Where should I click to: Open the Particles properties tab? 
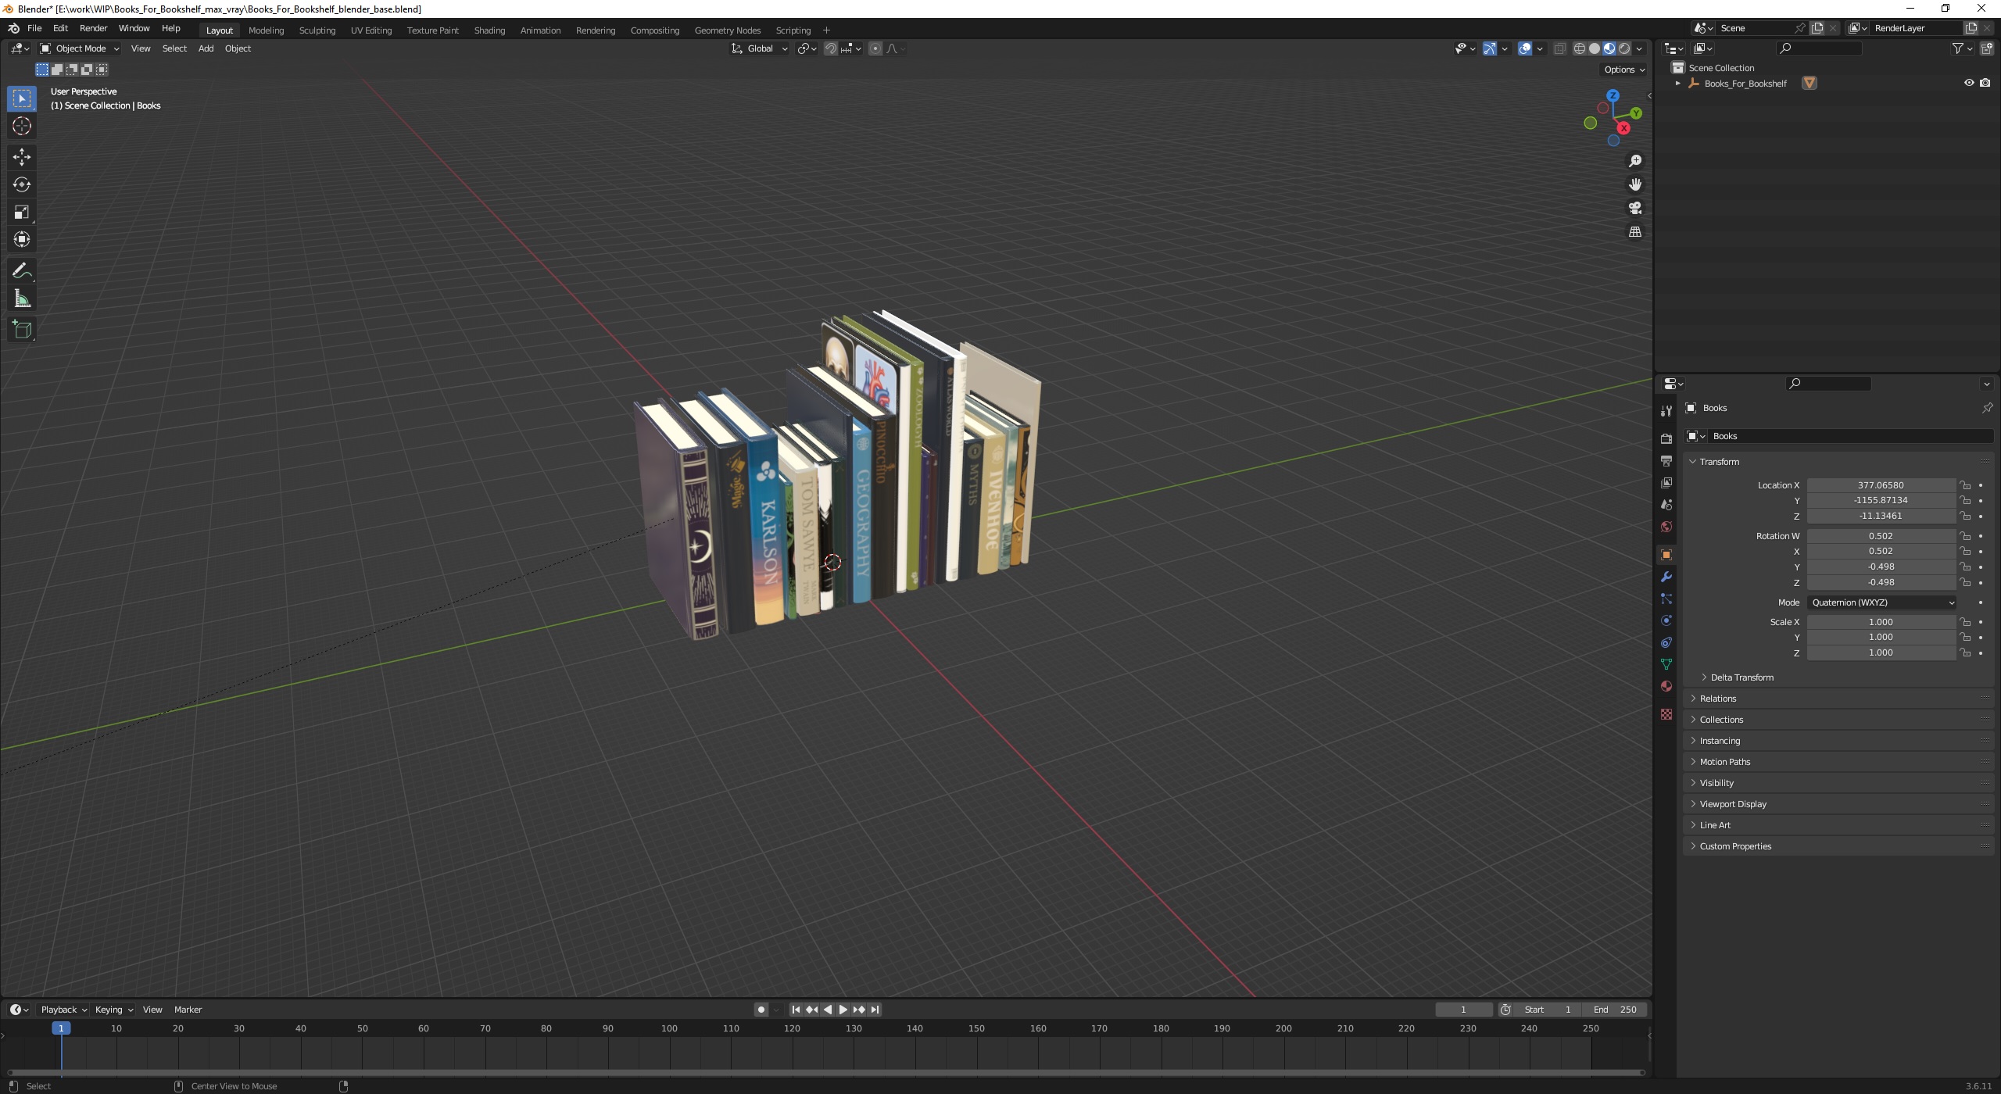1666,599
